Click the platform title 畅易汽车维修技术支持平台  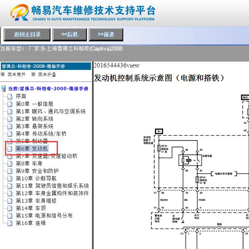click(93, 10)
